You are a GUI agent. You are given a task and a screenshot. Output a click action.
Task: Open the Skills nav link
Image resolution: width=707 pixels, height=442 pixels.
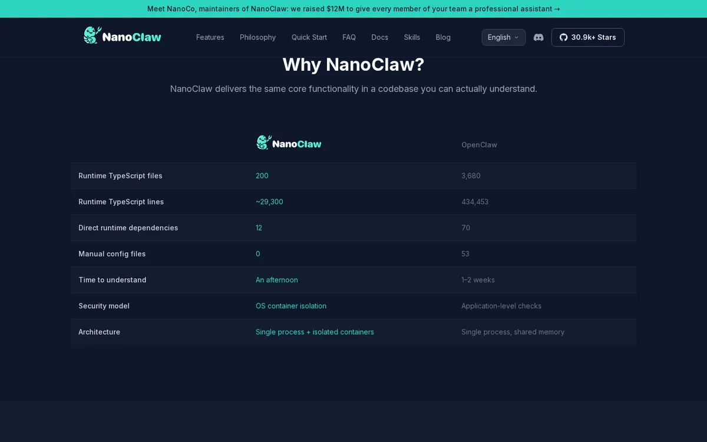click(412, 37)
